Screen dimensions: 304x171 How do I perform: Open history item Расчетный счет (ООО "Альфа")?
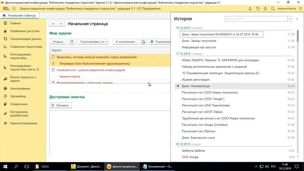pyautogui.click(x=203, y=99)
